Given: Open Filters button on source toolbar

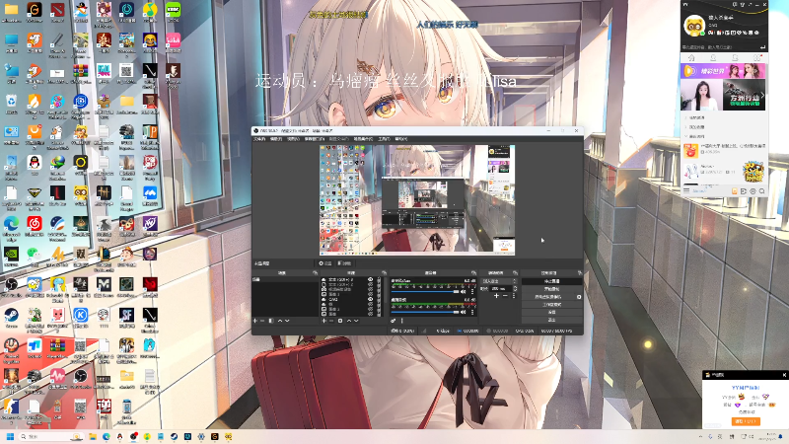Looking at the screenshot, I should 344,263.
